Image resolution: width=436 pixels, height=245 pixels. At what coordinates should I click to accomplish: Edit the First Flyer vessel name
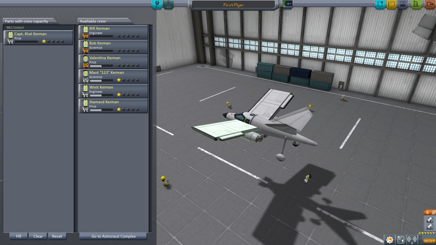(234, 5)
